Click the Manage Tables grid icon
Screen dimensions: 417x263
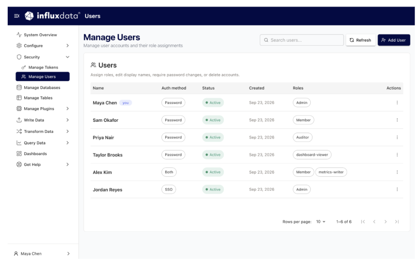[19, 98]
